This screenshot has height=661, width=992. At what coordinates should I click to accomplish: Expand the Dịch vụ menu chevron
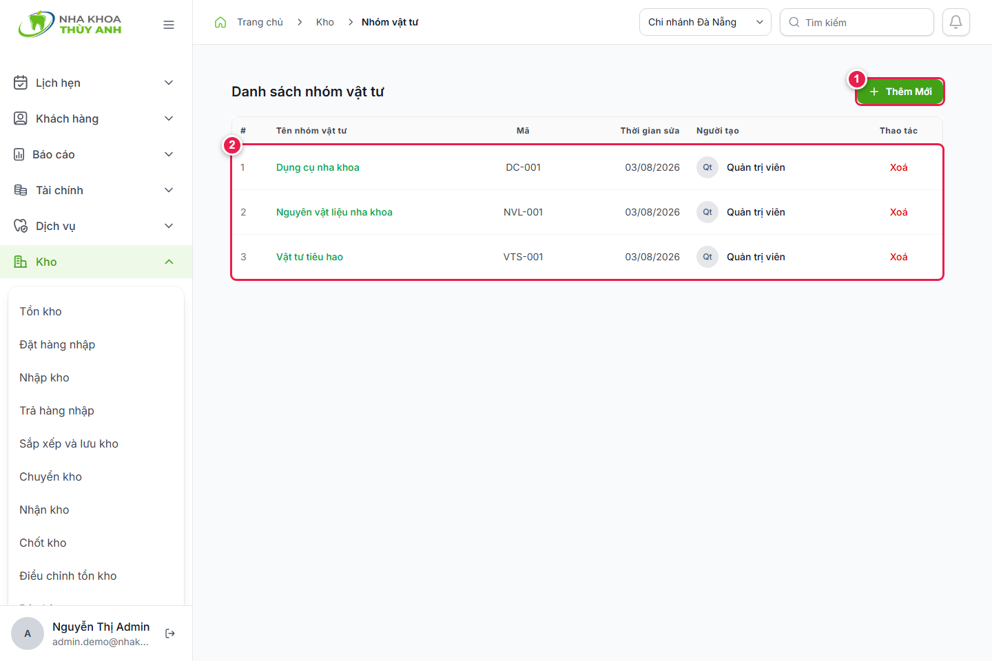coord(169,226)
